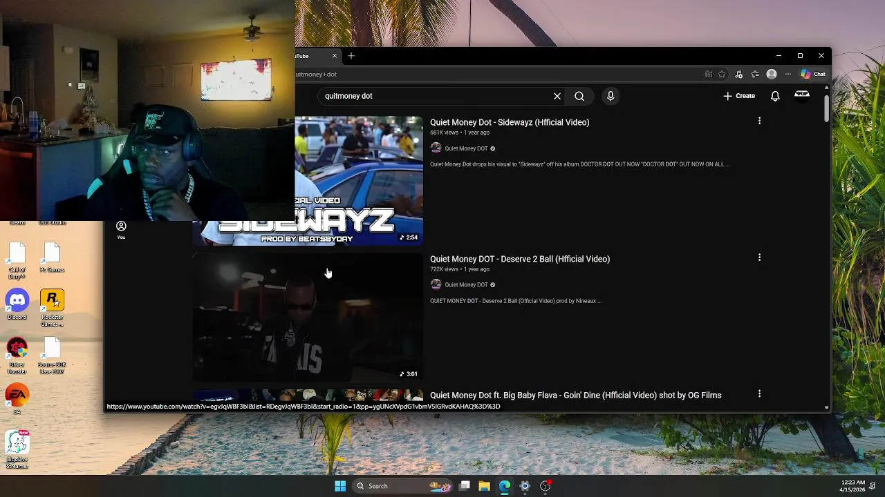Click the YouTube page scrollbar thumb
This screenshot has height=497, width=885.
click(x=826, y=108)
